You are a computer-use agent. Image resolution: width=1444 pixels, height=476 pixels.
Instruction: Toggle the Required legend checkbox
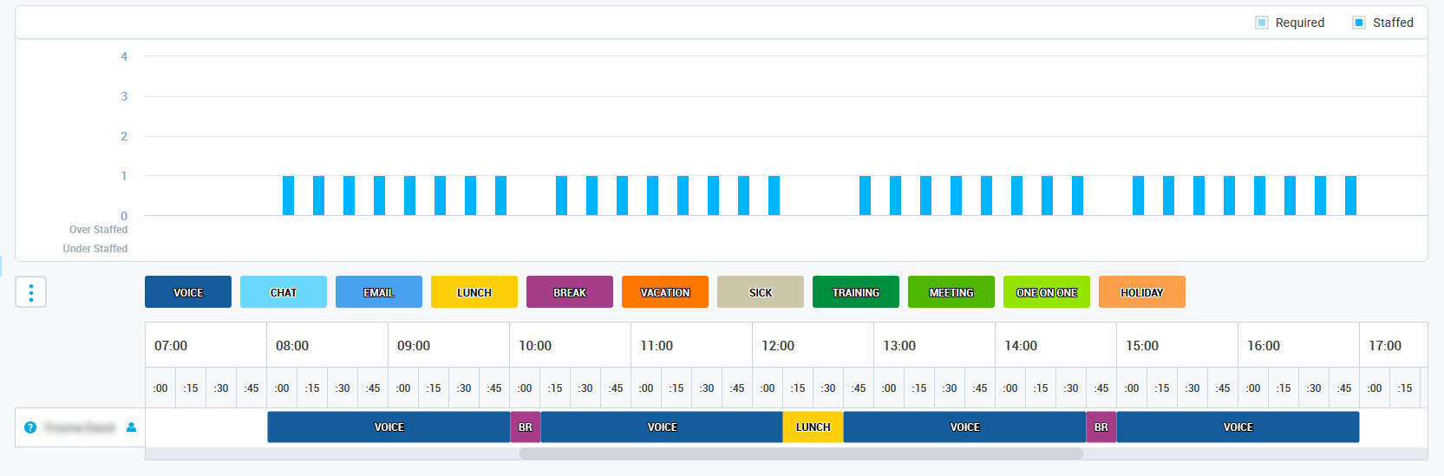point(1262,23)
